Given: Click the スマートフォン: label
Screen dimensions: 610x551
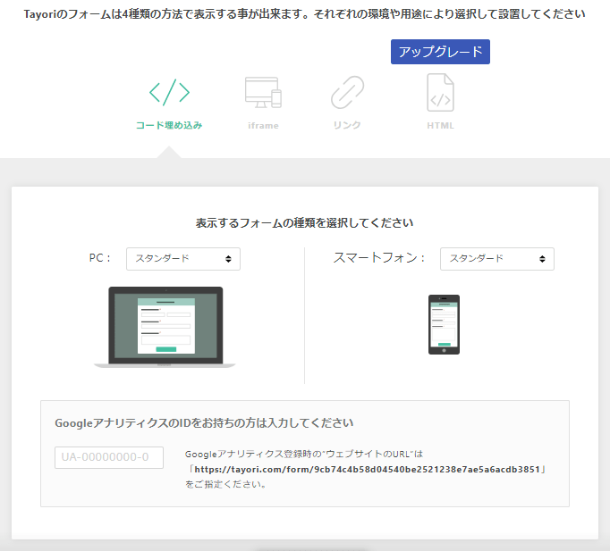Looking at the screenshot, I should 379,258.
